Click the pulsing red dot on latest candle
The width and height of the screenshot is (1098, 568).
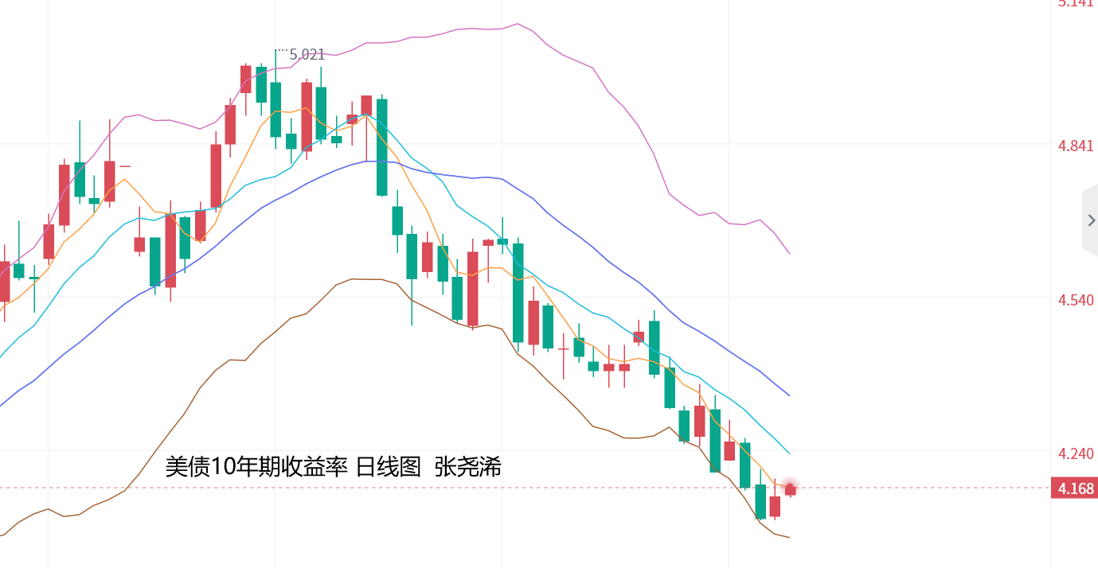791,488
